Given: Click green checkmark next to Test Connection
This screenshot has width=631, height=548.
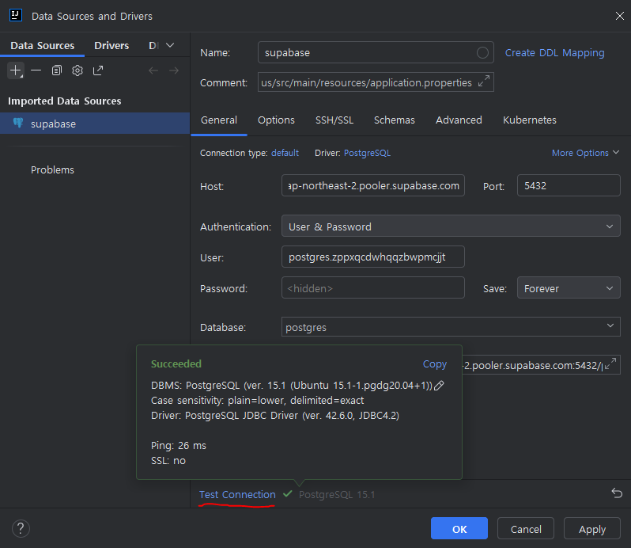Looking at the screenshot, I should [287, 493].
